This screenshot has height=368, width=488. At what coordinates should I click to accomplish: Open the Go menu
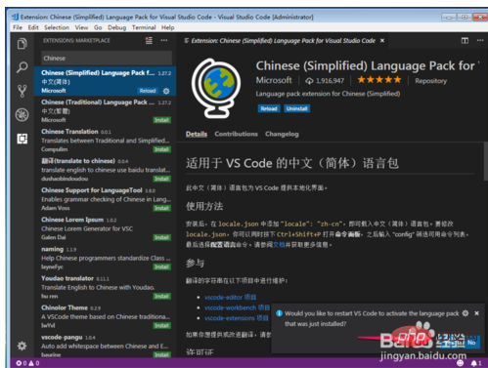click(98, 27)
